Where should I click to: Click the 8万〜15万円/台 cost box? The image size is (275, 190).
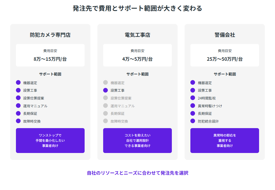pos(50,55)
